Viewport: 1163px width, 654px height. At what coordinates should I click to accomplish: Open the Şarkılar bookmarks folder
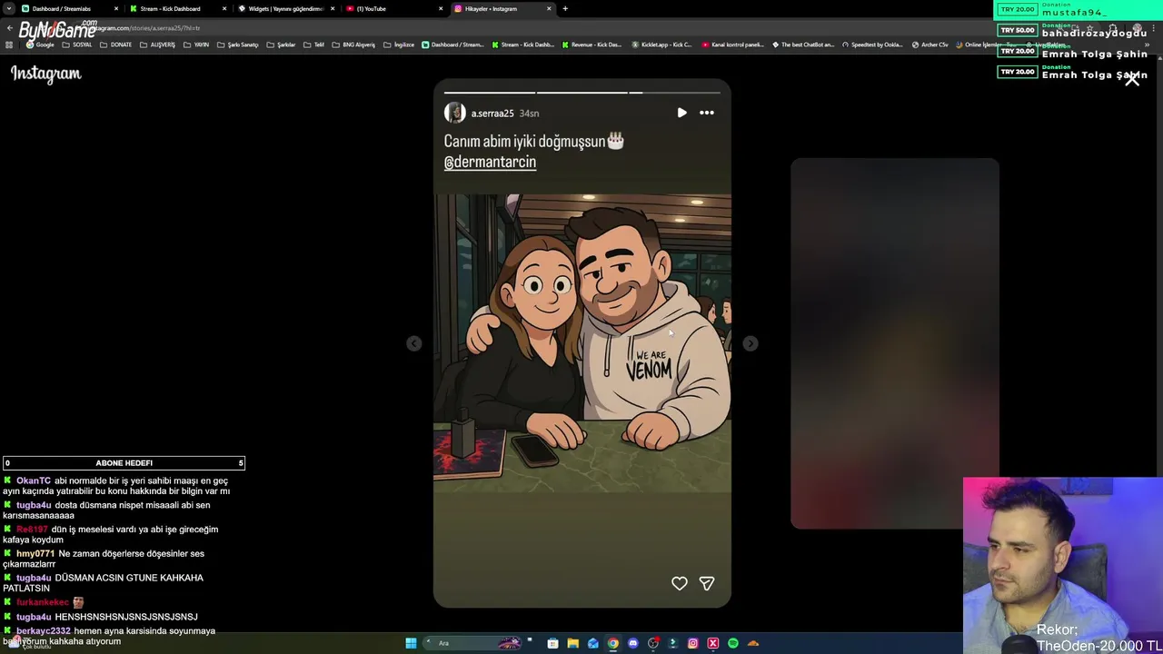[x=282, y=45]
